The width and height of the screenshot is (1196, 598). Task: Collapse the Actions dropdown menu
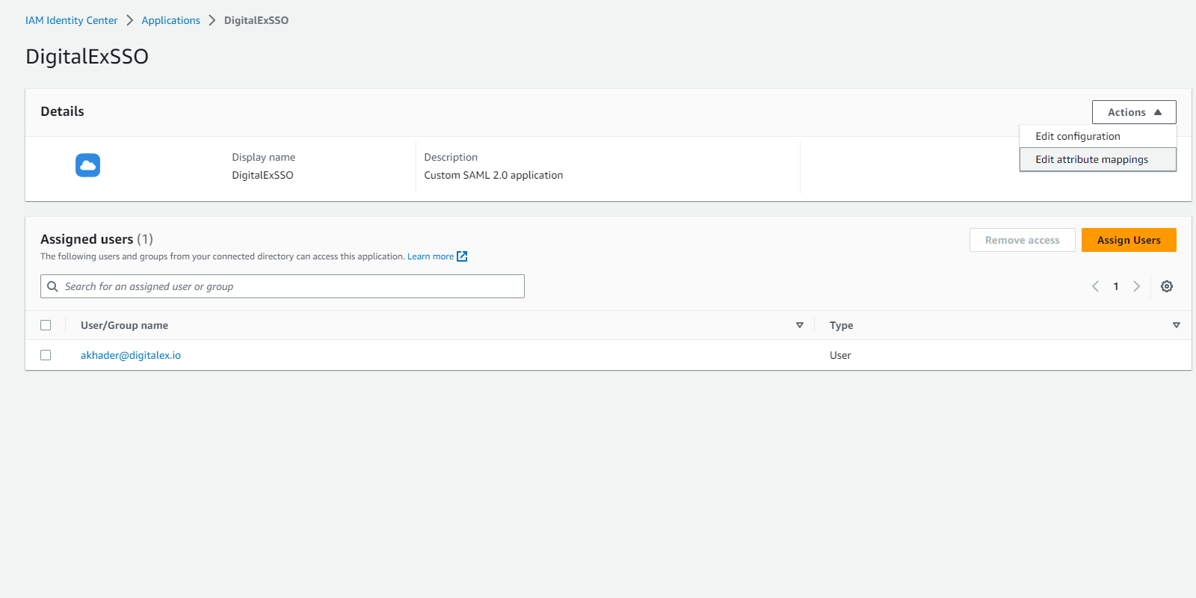pos(1133,112)
